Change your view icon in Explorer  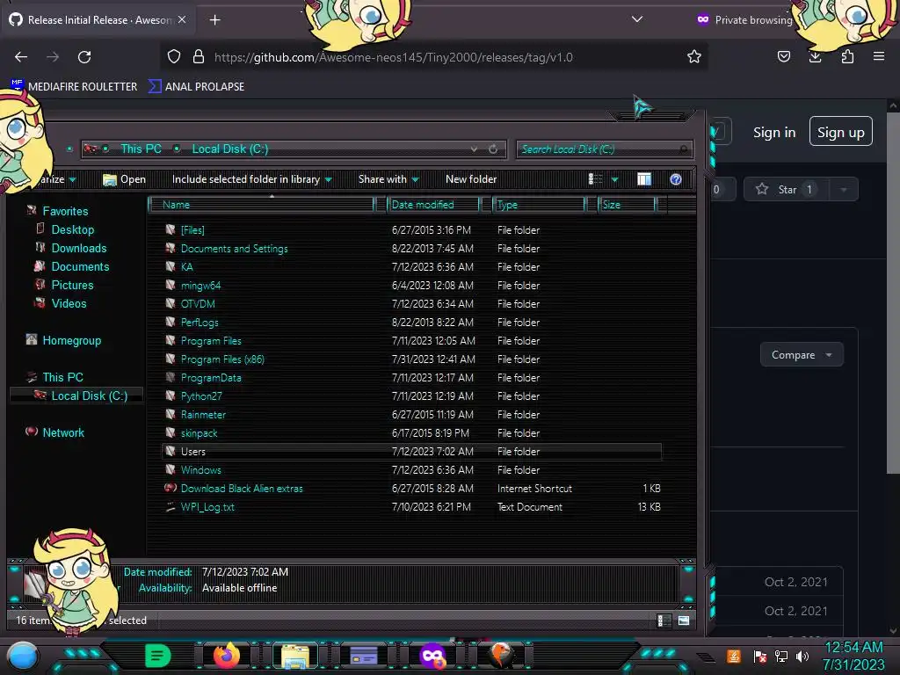click(x=595, y=179)
